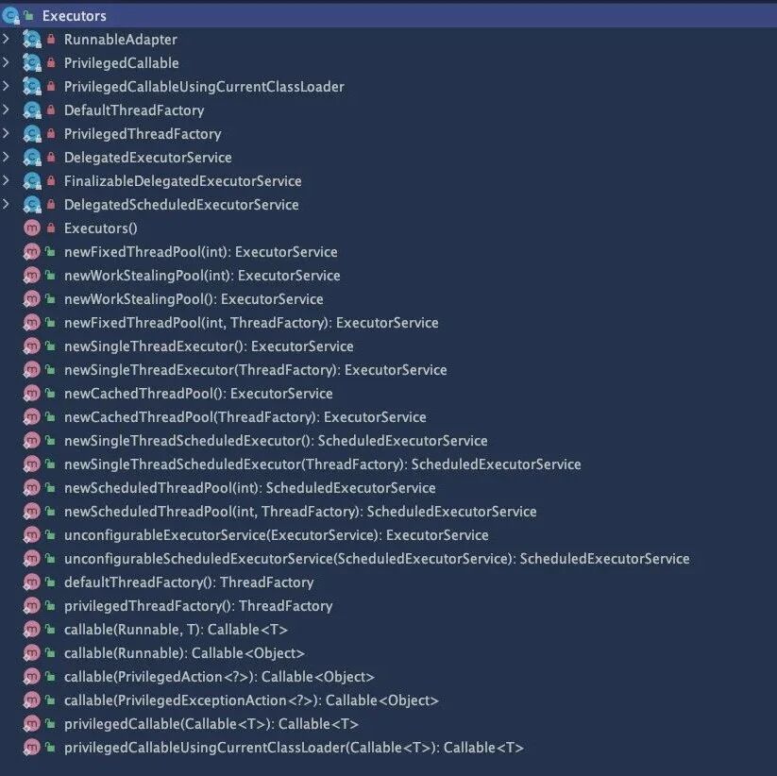Select privilegedCallableUsingCurrentClassLoader(Callable<T>) method
The width and height of the screenshot is (777, 776).
point(293,748)
